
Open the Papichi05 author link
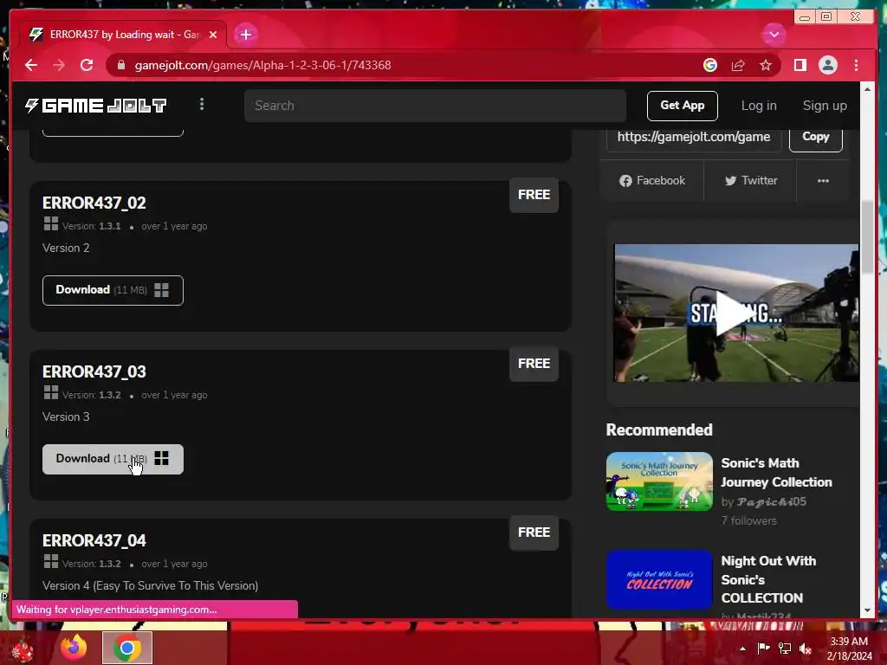[772, 501]
